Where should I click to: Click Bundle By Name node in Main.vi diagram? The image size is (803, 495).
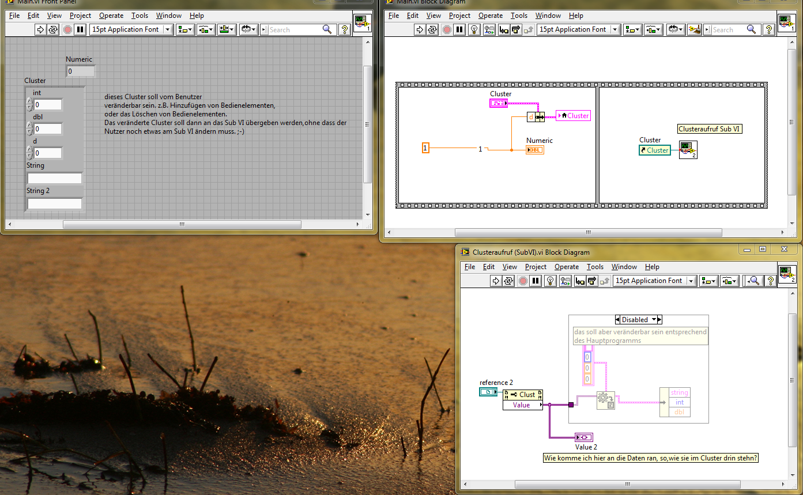pos(536,117)
